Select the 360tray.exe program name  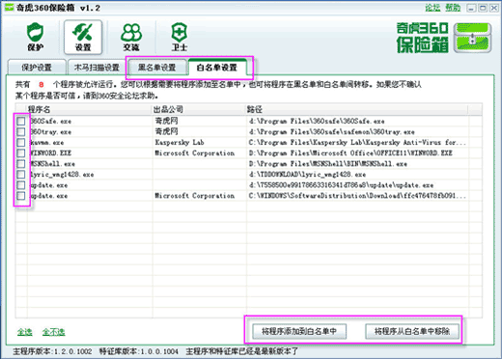tap(50, 132)
